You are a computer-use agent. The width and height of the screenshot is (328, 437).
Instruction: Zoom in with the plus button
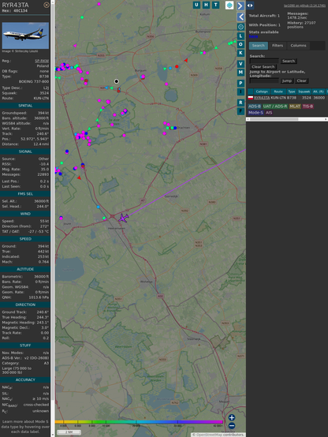coord(232,417)
